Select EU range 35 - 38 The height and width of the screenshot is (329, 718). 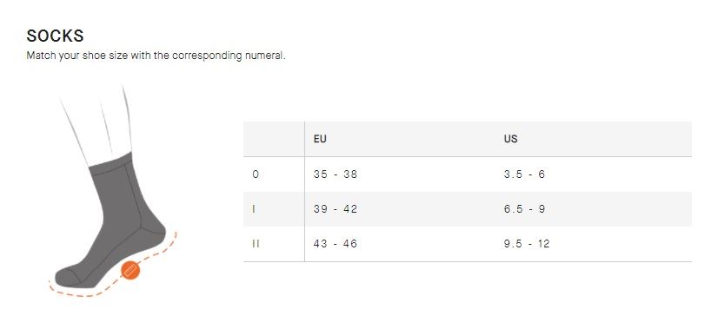336,174
